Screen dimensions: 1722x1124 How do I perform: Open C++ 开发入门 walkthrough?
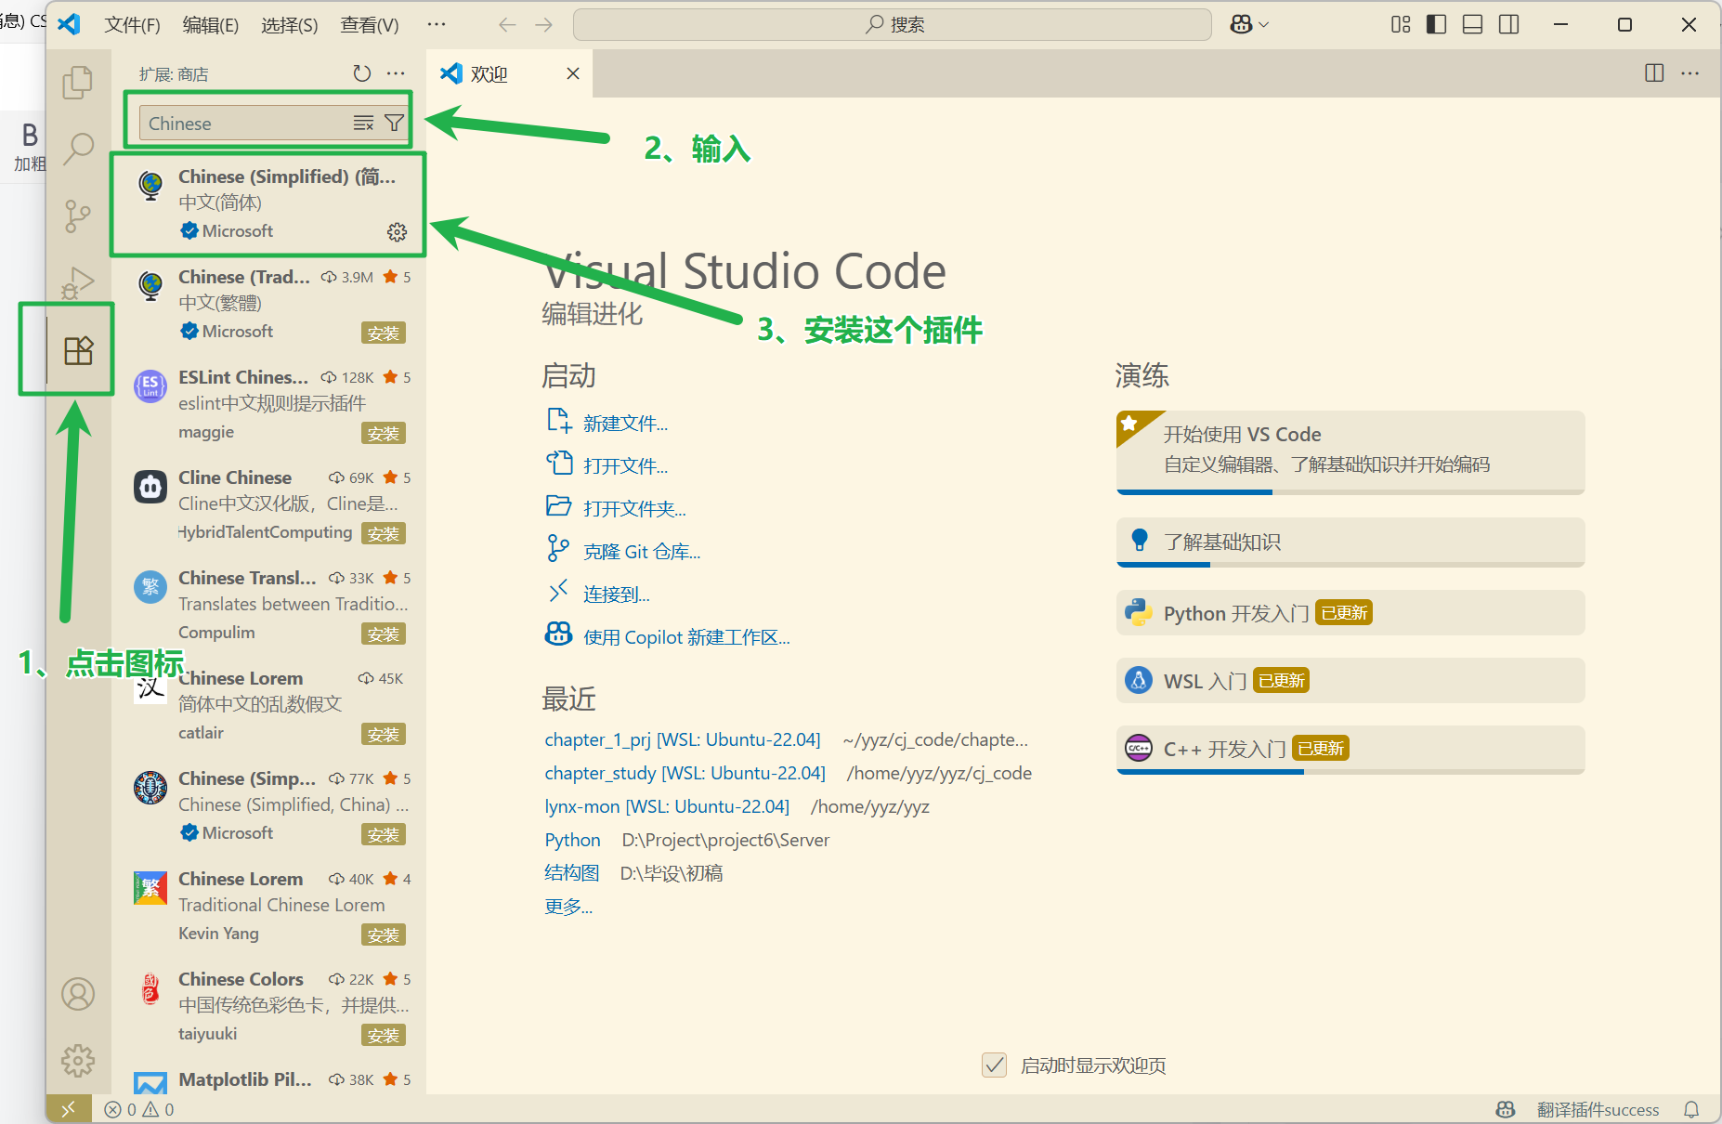[1350, 750]
